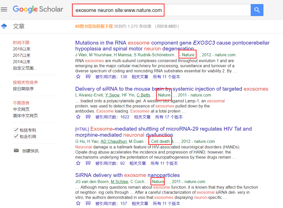
Task: Click the search query input field
Action: click(161, 10)
